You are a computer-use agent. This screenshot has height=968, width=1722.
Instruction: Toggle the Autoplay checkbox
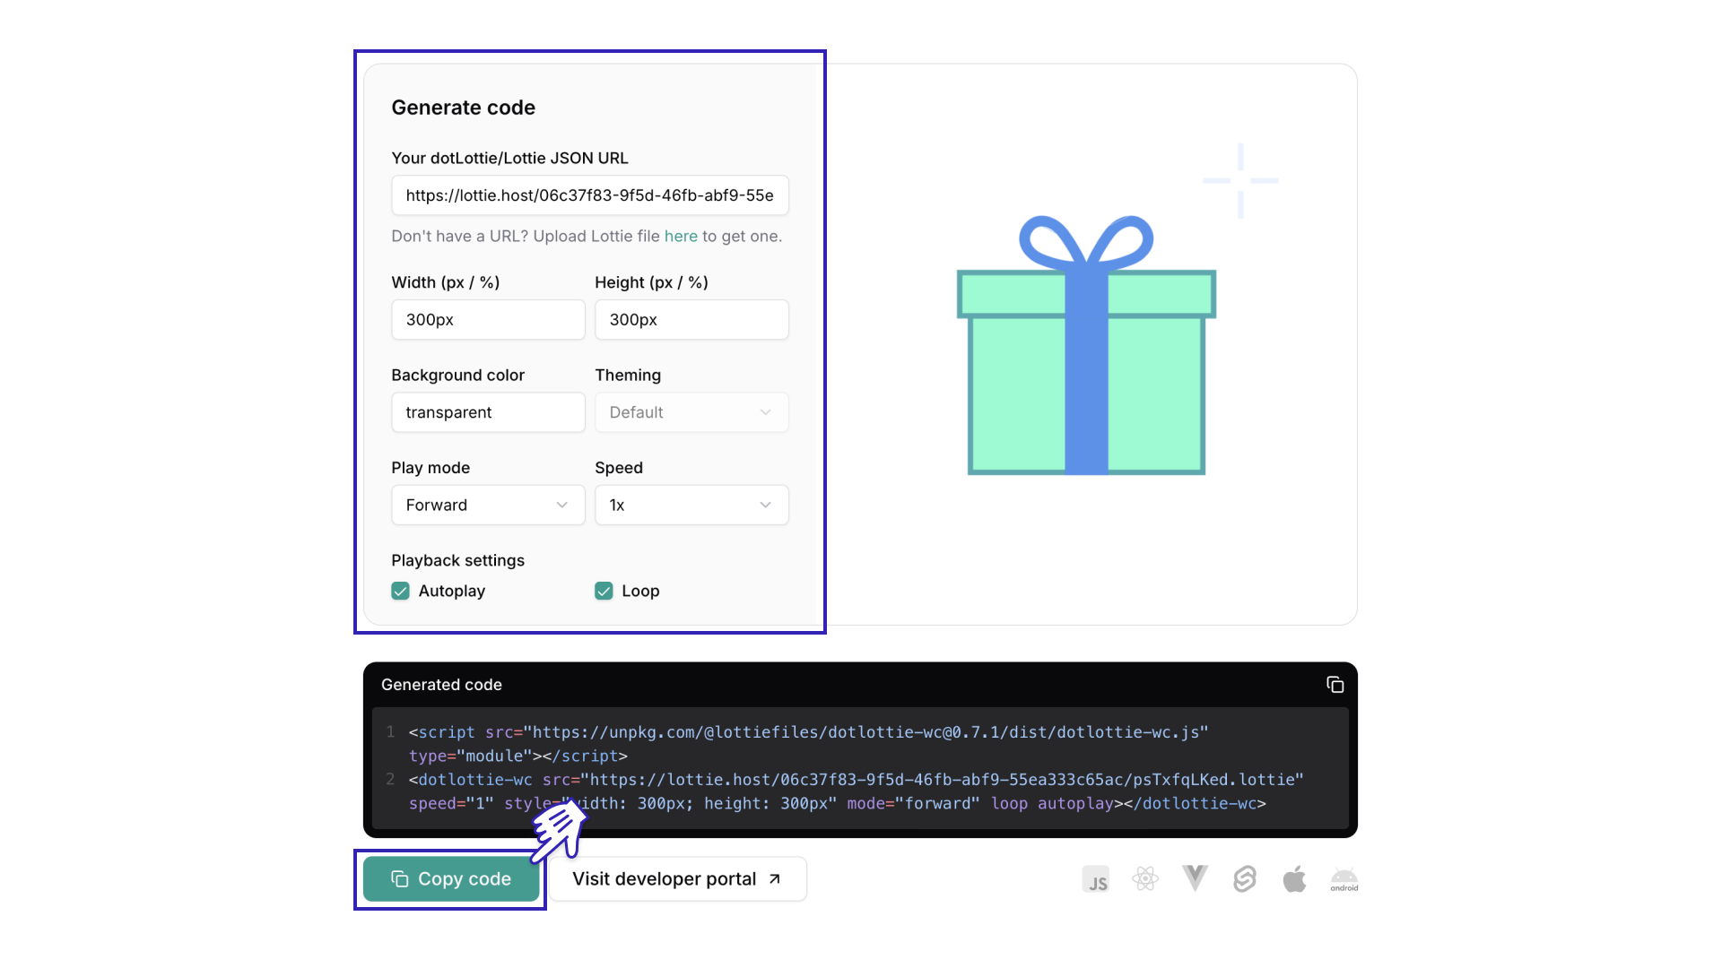400,591
